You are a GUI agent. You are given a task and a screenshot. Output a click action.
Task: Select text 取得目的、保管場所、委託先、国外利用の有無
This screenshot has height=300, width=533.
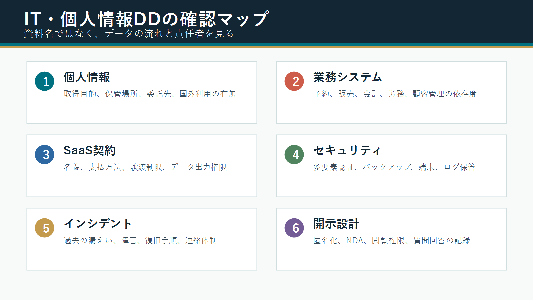pos(150,94)
